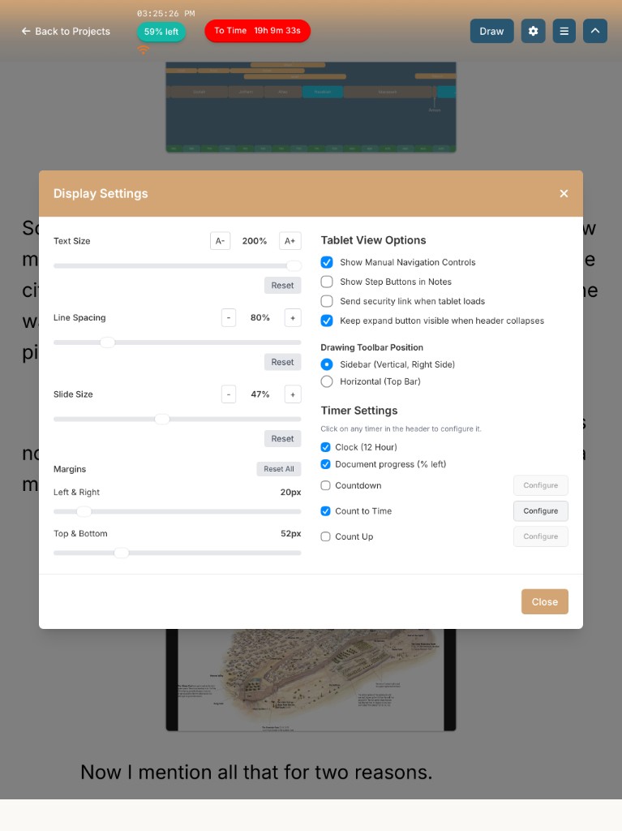The width and height of the screenshot is (622, 831).
Task: Enable the Countdown timer checkbox
Action: 326,485
